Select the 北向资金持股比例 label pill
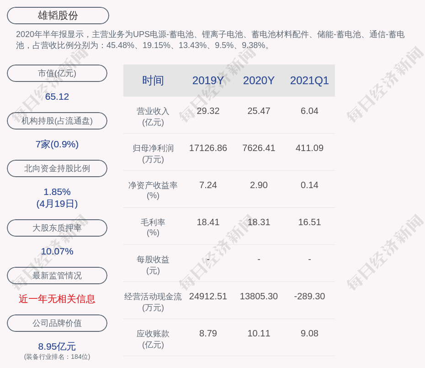 coord(57,168)
